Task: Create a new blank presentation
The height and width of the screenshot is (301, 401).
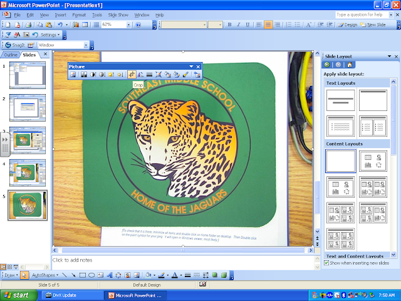Action: (x=8, y=25)
